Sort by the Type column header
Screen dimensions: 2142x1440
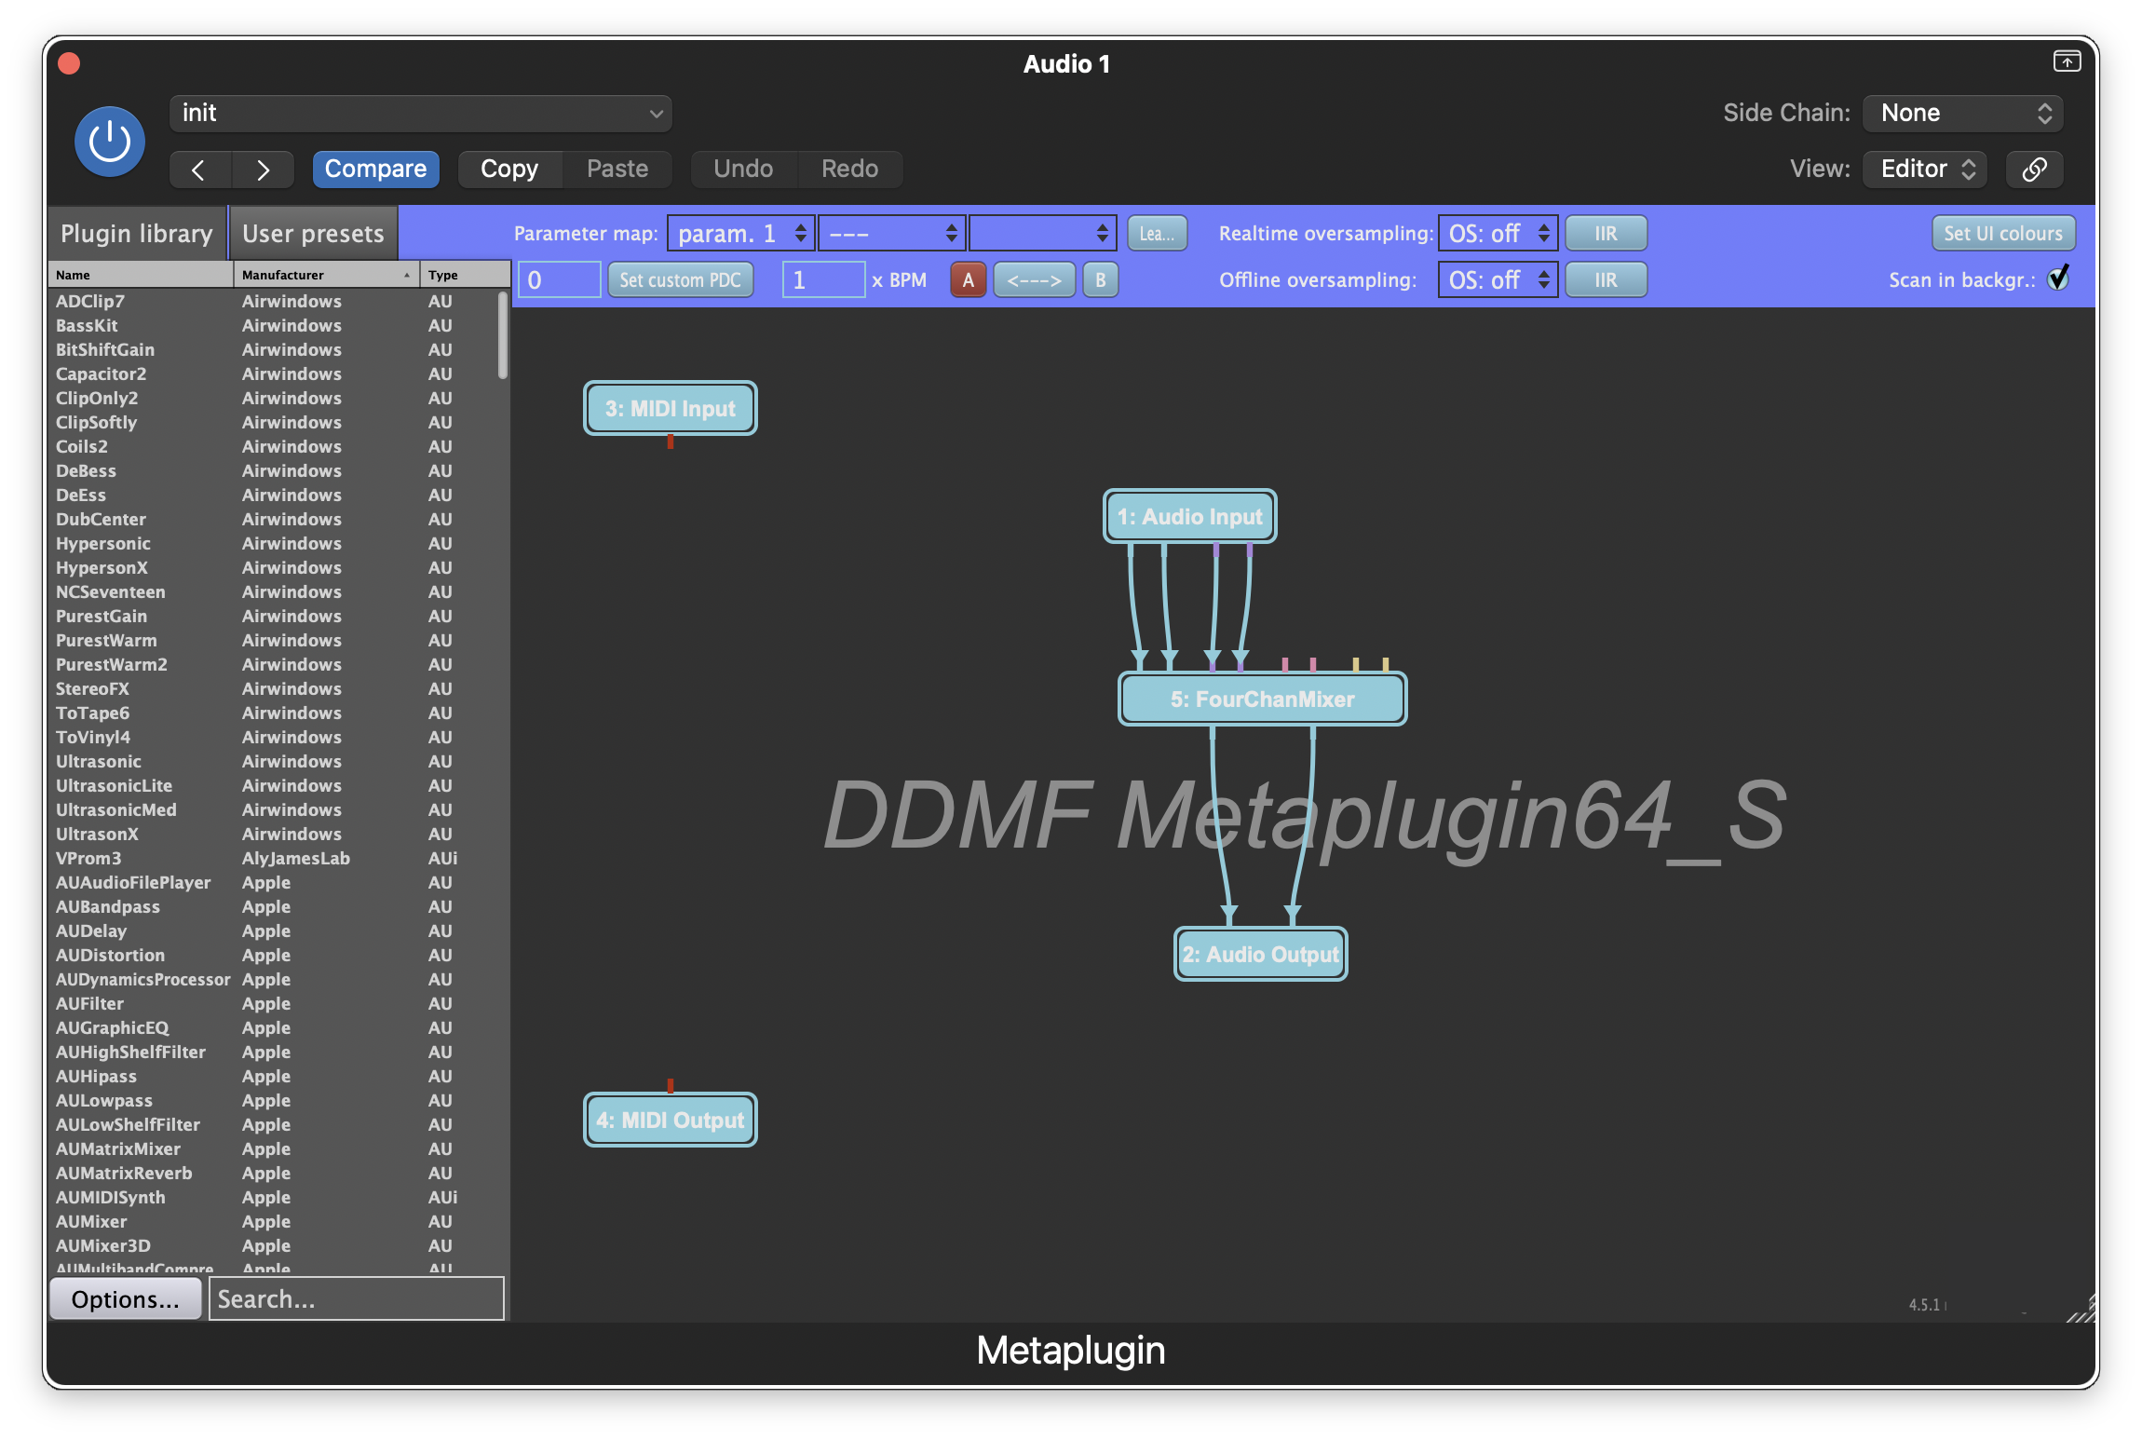465,275
